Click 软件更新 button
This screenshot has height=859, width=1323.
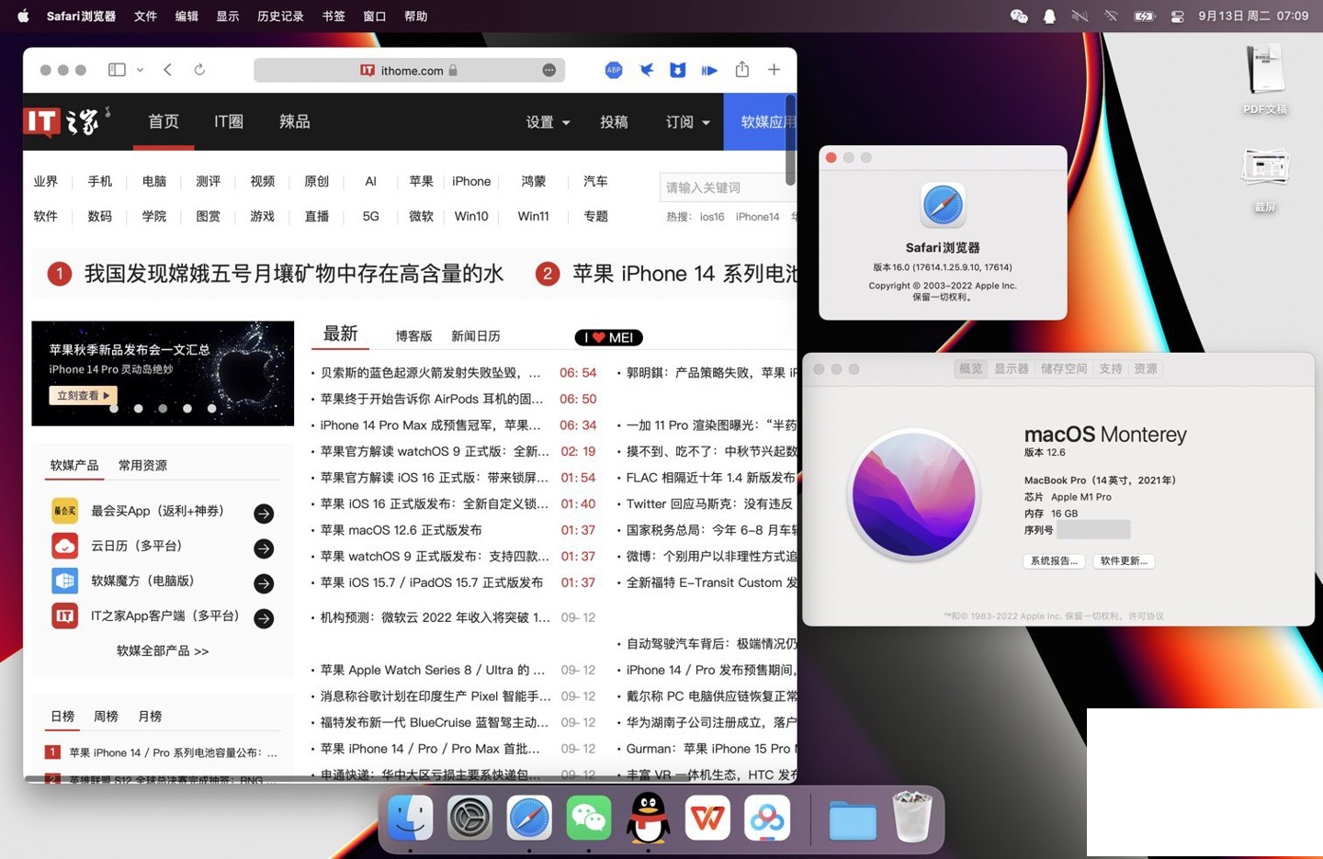(1124, 560)
